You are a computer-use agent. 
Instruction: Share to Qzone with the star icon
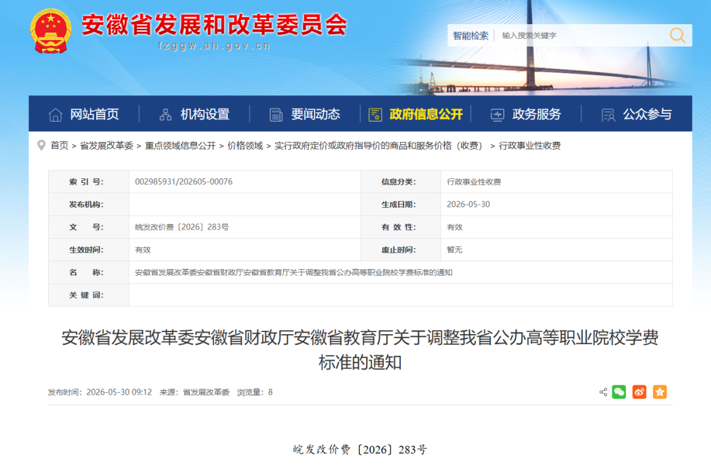pos(660,392)
